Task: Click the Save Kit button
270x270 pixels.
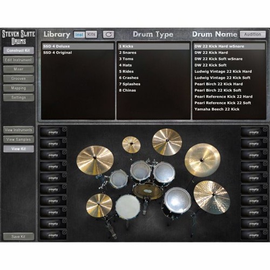Action: pos(18,237)
